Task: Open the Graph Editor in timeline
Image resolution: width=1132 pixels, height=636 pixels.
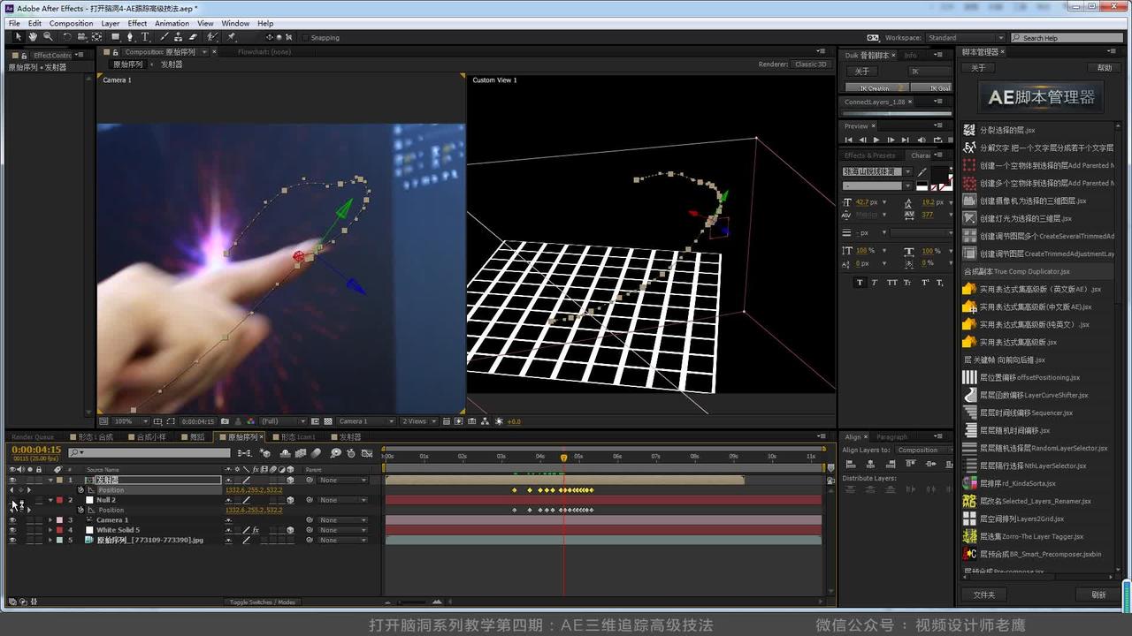Action: pyautogui.click(x=368, y=453)
